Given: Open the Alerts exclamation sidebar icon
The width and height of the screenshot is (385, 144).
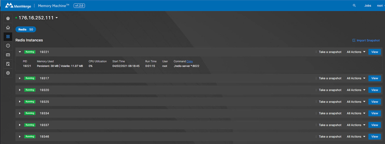Looking at the screenshot, I should [8, 46].
